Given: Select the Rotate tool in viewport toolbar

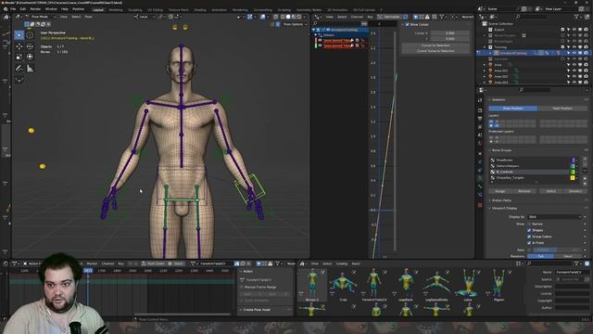Looking at the screenshot, I should click(x=30, y=46).
